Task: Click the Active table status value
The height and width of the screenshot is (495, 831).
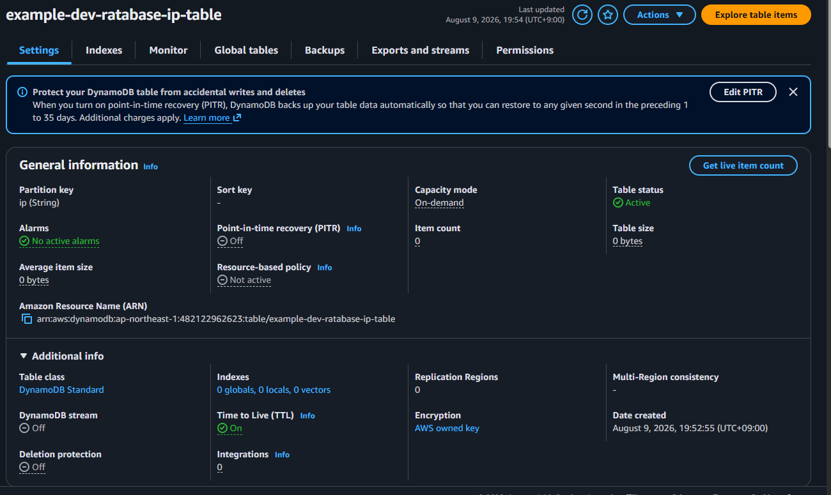Action: (x=632, y=202)
